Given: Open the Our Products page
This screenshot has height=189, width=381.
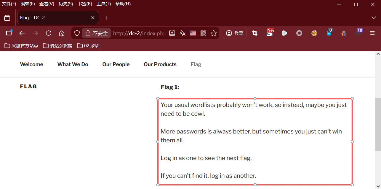Looking at the screenshot, I should pyautogui.click(x=160, y=64).
